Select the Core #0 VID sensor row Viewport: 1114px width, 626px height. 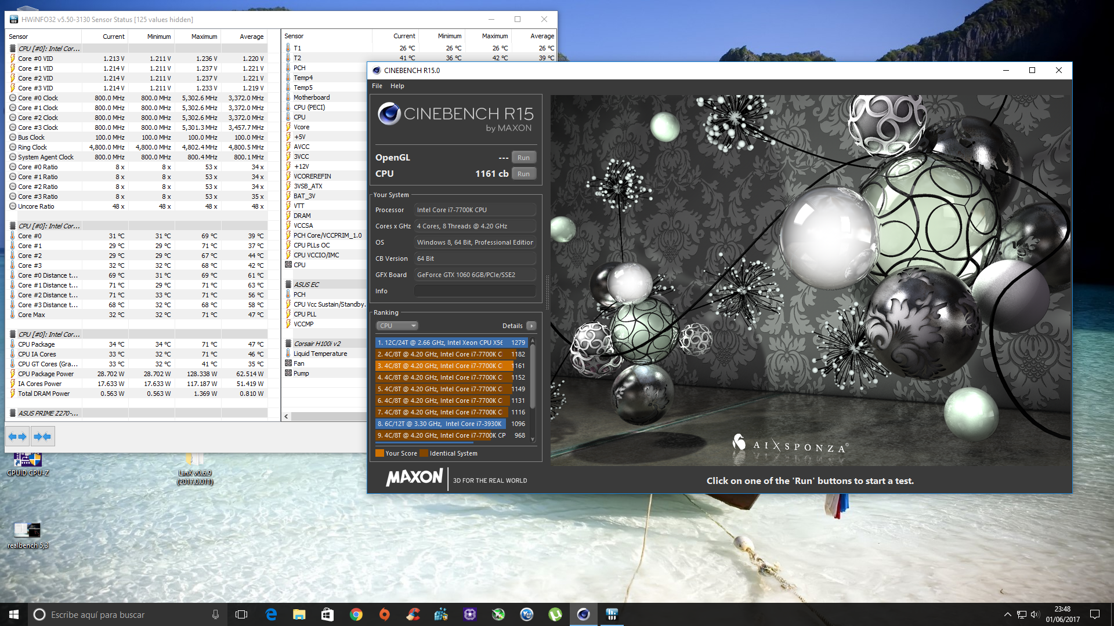coord(138,59)
